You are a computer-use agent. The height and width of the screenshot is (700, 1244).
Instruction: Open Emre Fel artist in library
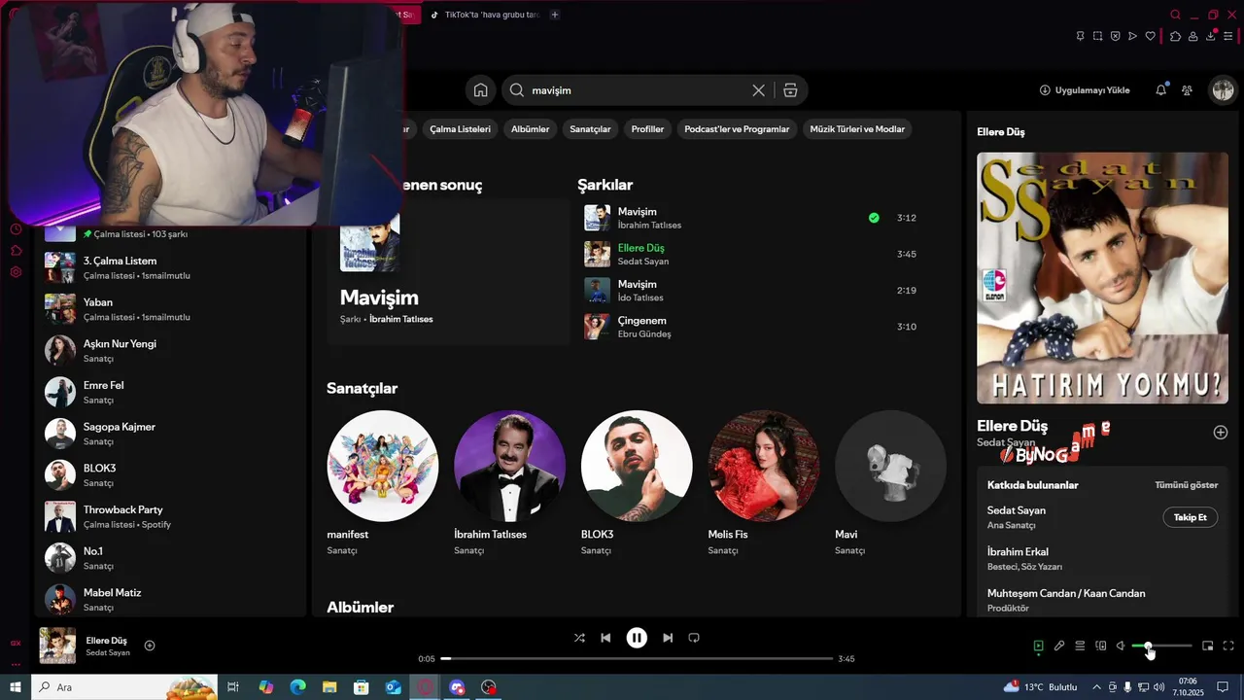[x=170, y=392]
